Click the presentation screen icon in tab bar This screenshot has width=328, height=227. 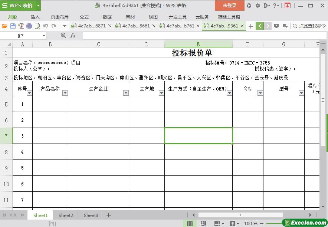(276, 26)
